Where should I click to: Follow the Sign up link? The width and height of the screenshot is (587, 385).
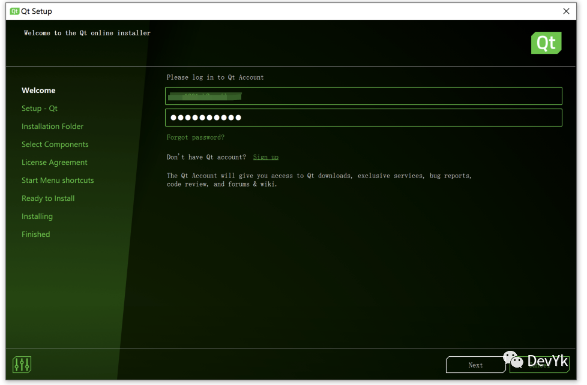tap(266, 157)
